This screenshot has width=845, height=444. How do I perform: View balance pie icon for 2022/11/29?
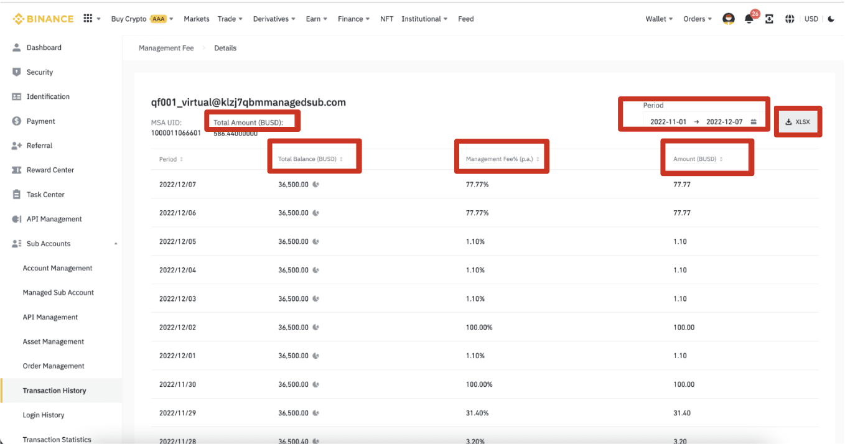click(x=316, y=413)
